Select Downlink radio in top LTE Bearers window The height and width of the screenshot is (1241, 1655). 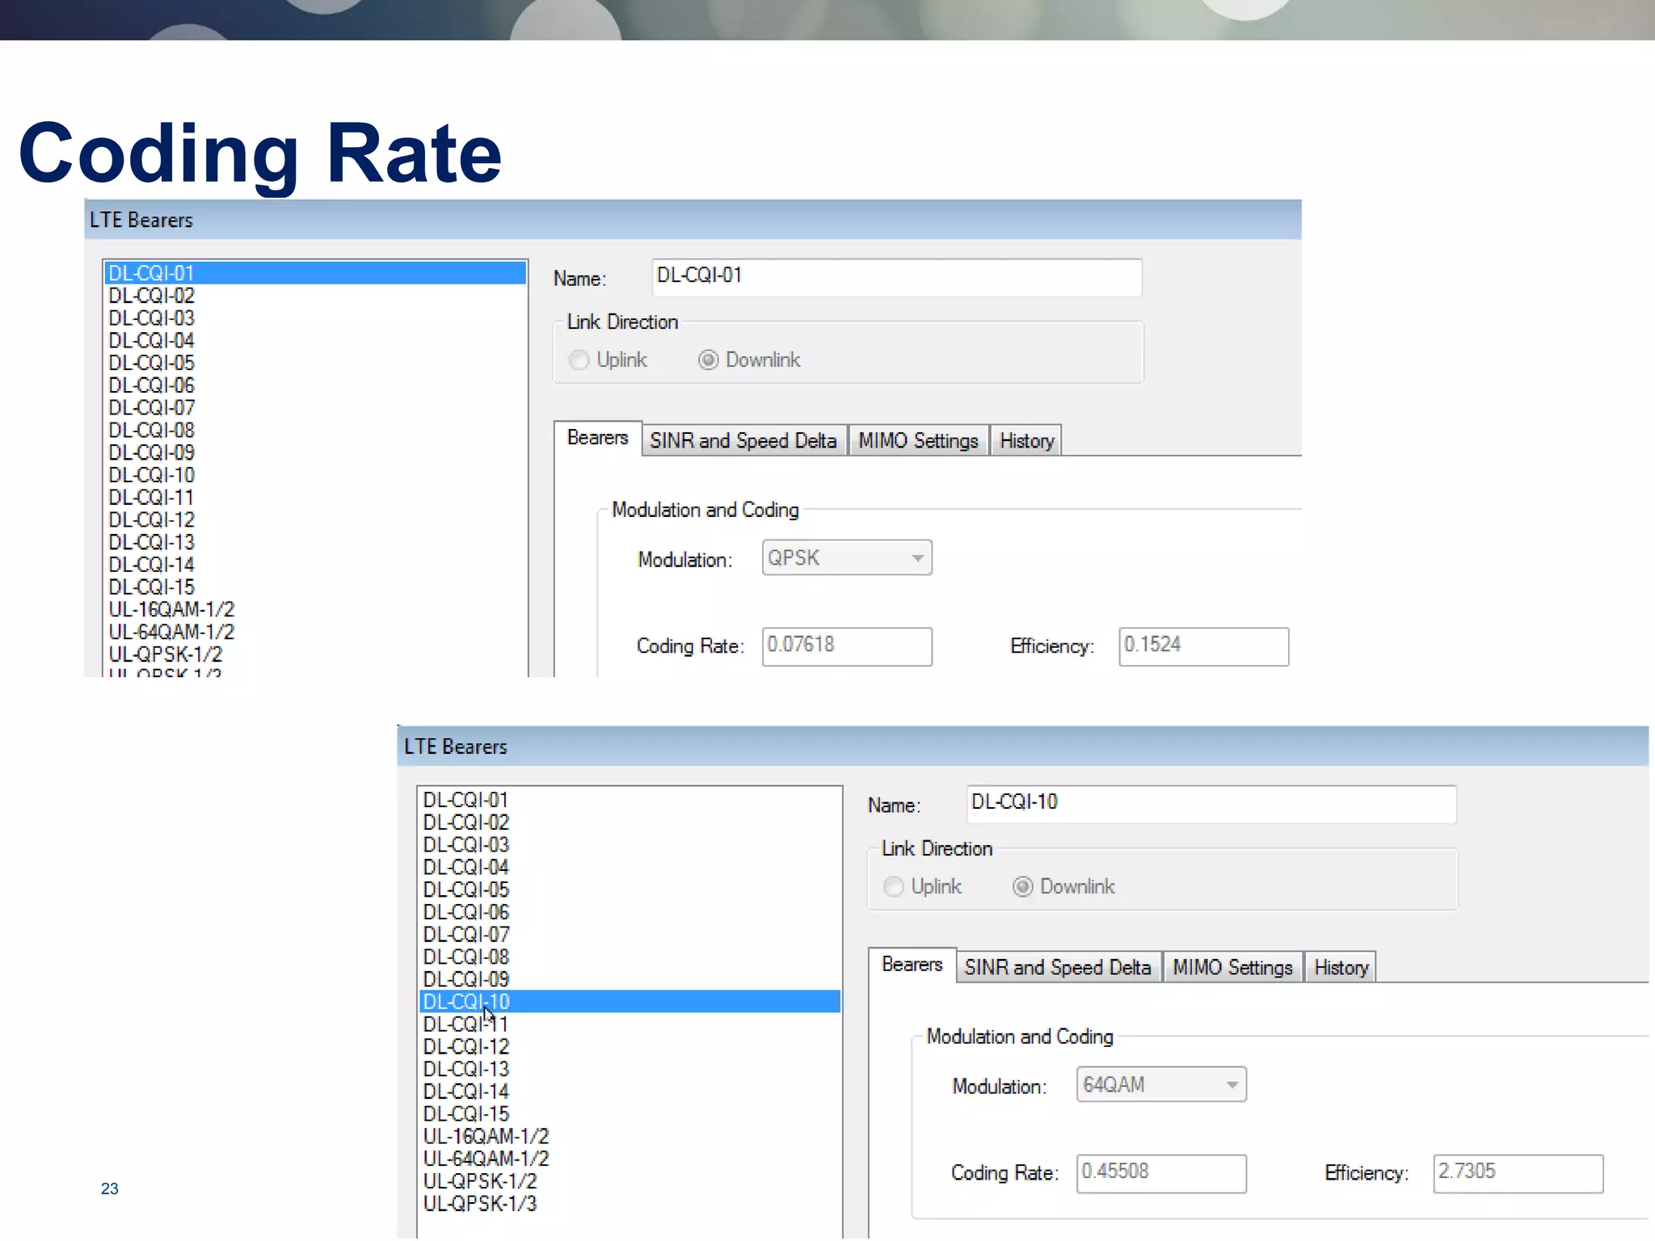708,360
